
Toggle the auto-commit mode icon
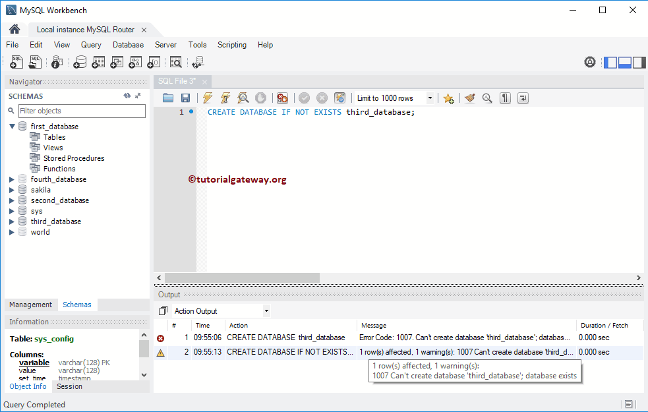pos(339,98)
